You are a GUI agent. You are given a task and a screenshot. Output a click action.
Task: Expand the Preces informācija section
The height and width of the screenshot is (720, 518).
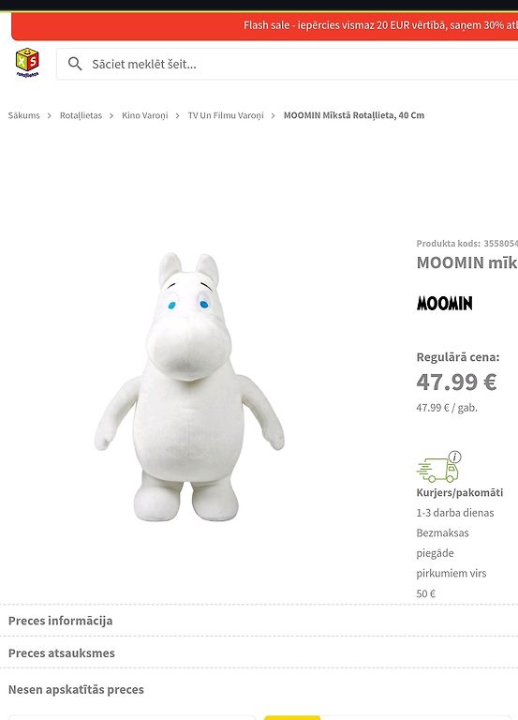(x=259, y=621)
